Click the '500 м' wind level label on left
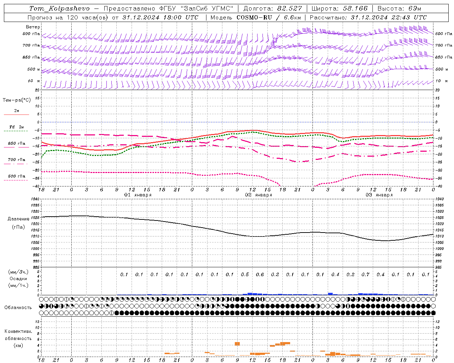Image resolution: width=454 pixels, height=363 pixels. 34,69
